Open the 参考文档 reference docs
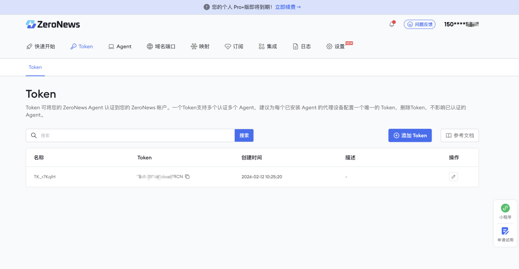 tap(460, 135)
